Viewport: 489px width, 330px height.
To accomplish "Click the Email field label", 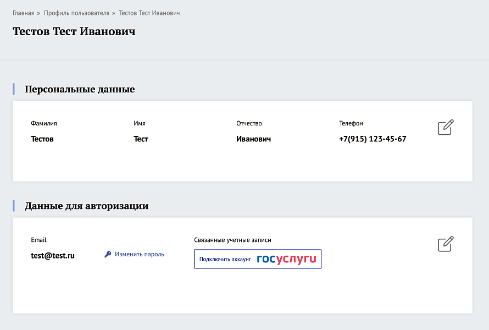I will point(38,240).
